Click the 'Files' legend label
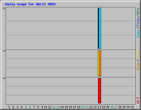Image resolution: width=141 pixels, height=110 pixels. pos(138,22)
